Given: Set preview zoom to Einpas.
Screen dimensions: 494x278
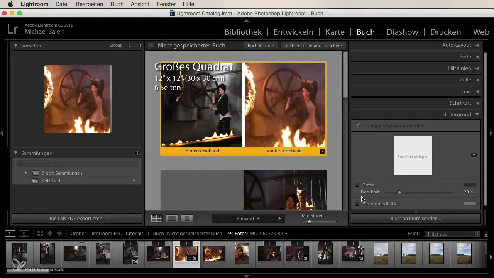Looking at the screenshot, I should 116,46.
